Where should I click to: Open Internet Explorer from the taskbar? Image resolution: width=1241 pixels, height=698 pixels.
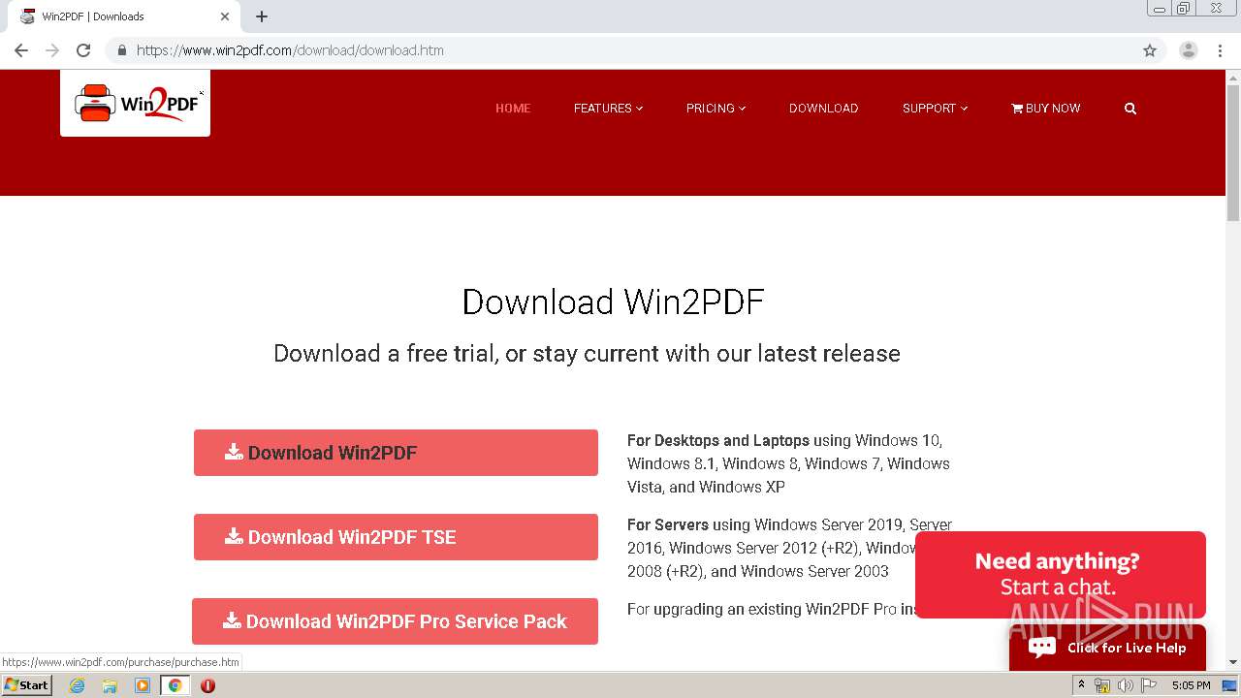(x=78, y=685)
